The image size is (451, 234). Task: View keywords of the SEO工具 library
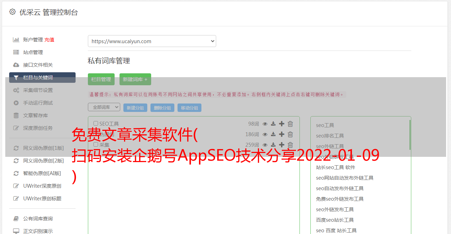pos(265,124)
